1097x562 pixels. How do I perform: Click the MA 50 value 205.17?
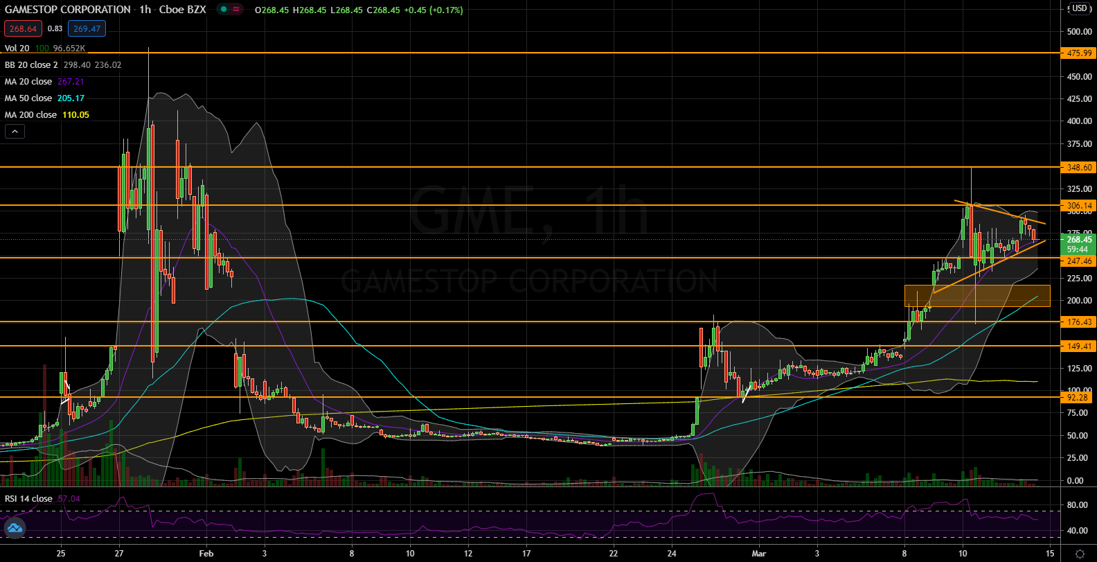pyautogui.click(x=71, y=98)
